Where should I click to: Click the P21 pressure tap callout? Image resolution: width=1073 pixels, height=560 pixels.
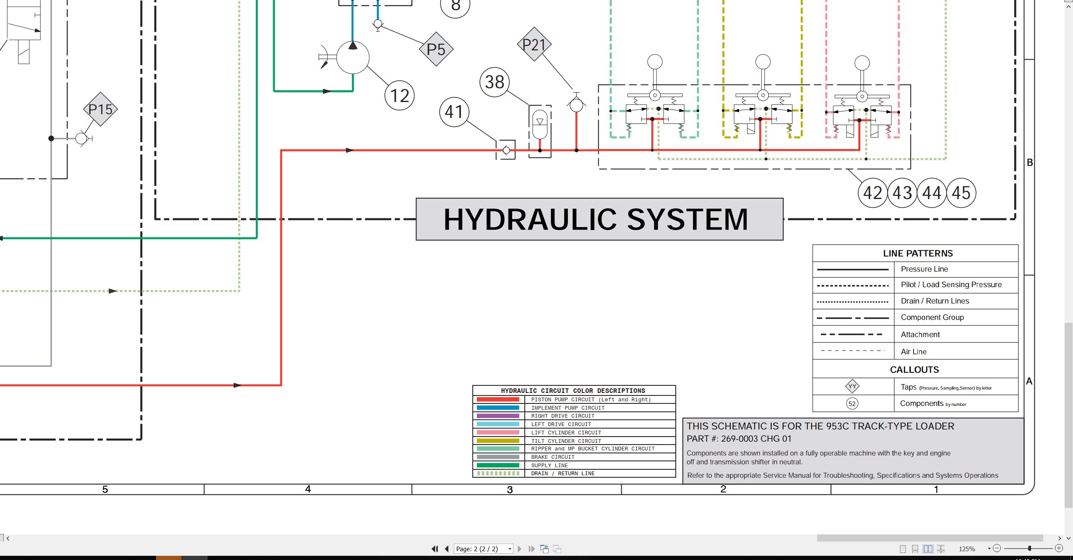tap(534, 44)
